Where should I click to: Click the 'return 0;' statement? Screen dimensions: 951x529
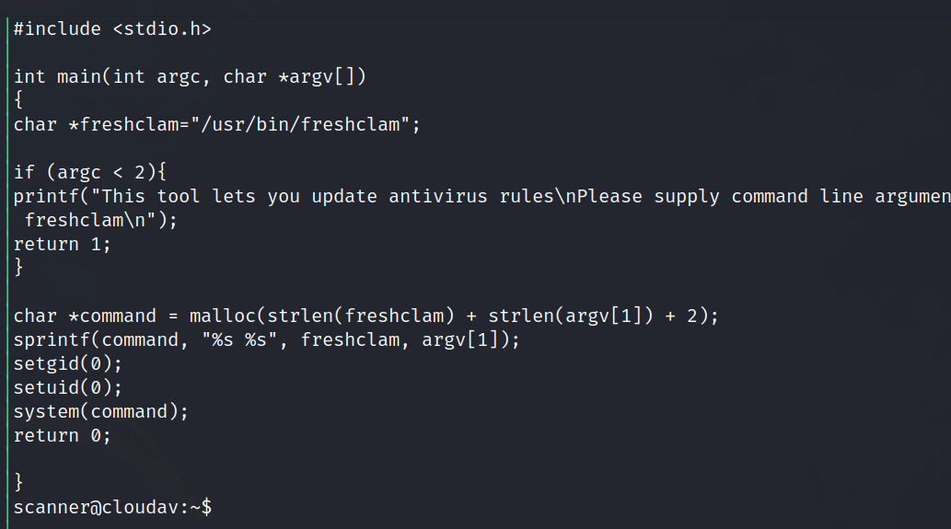[x=62, y=435]
